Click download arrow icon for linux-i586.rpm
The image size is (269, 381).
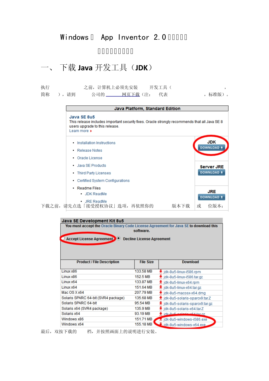161,271
